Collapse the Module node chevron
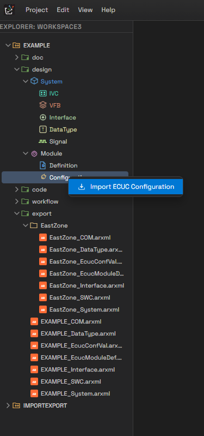The height and width of the screenshot is (436, 204). click(x=26, y=153)
